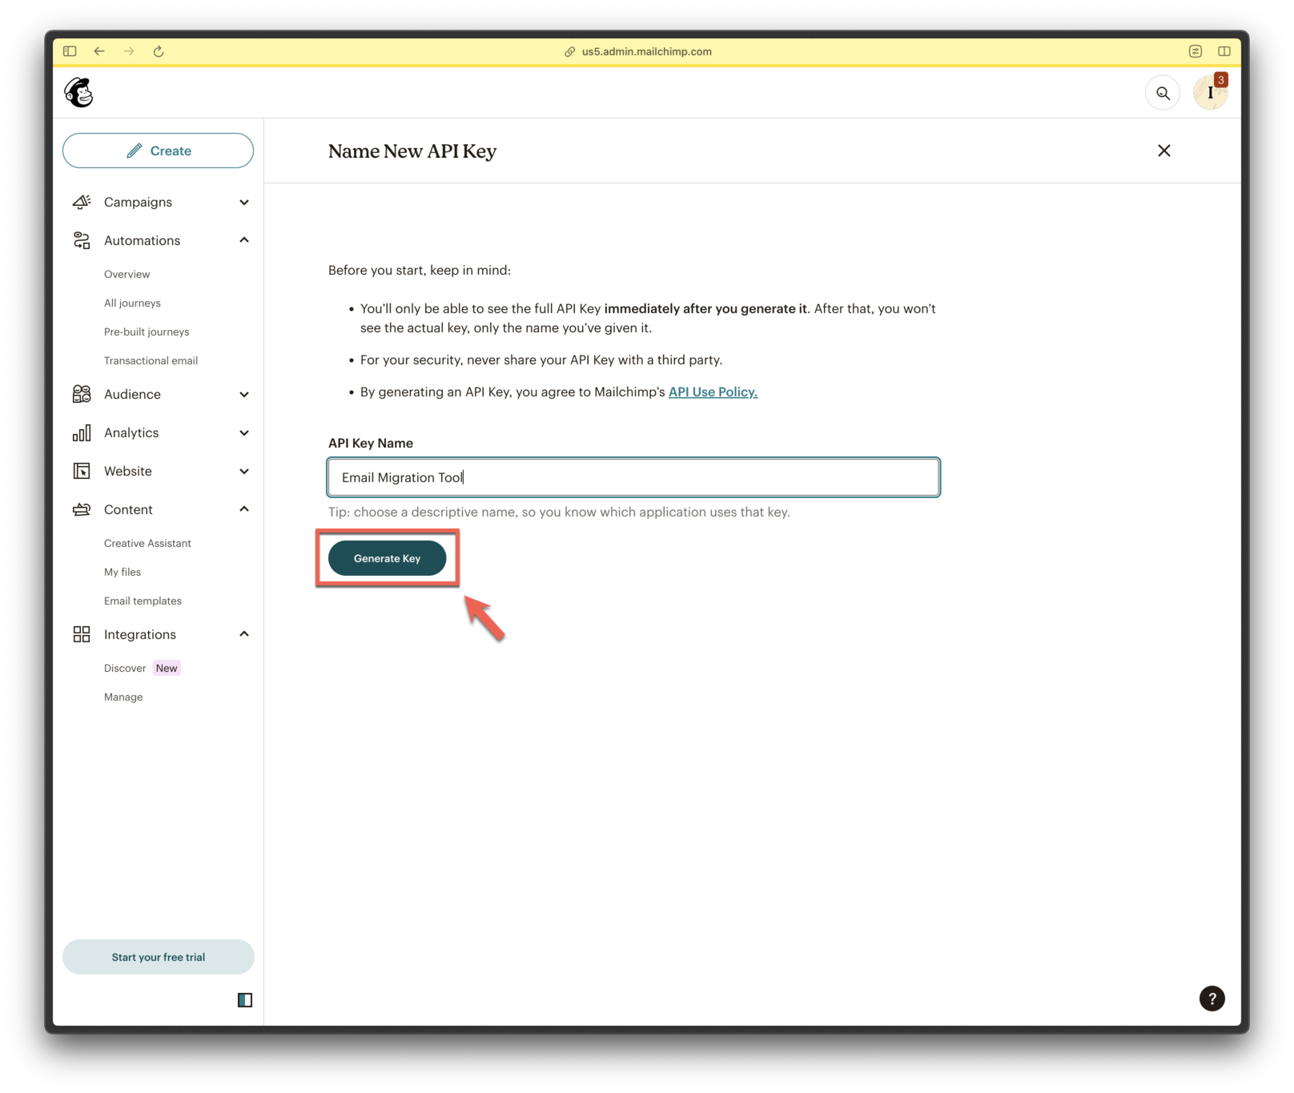Click the Campaigns megaphone icon

[82, 202]
